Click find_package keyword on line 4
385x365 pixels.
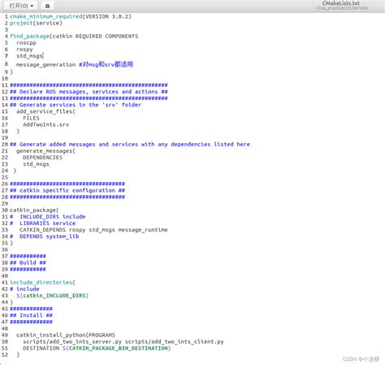point(29,37)
